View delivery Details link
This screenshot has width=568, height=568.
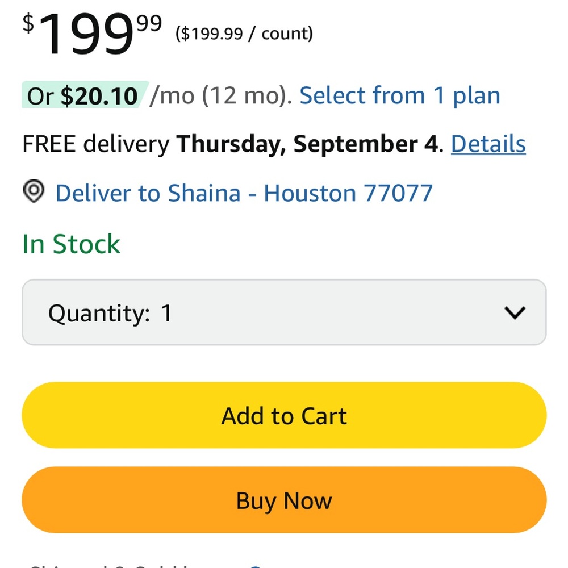pos(488,144)
